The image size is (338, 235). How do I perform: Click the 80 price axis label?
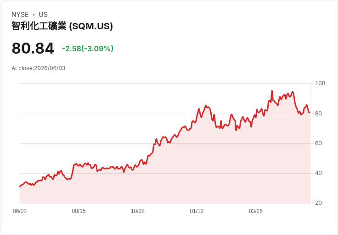(x=318, y=113)
